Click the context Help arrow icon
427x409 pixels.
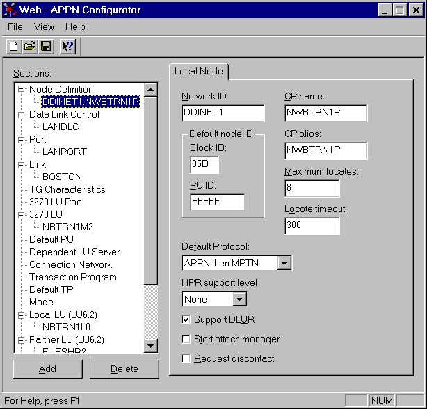point(67,47)
